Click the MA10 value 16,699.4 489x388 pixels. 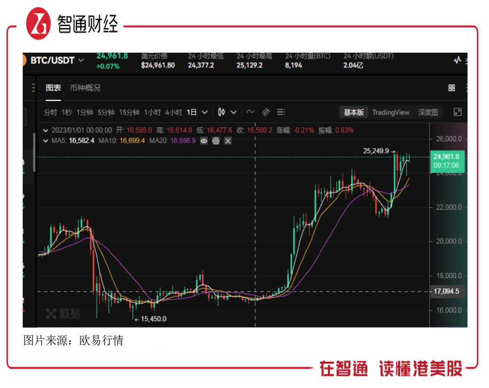click(x=132, y=141)
